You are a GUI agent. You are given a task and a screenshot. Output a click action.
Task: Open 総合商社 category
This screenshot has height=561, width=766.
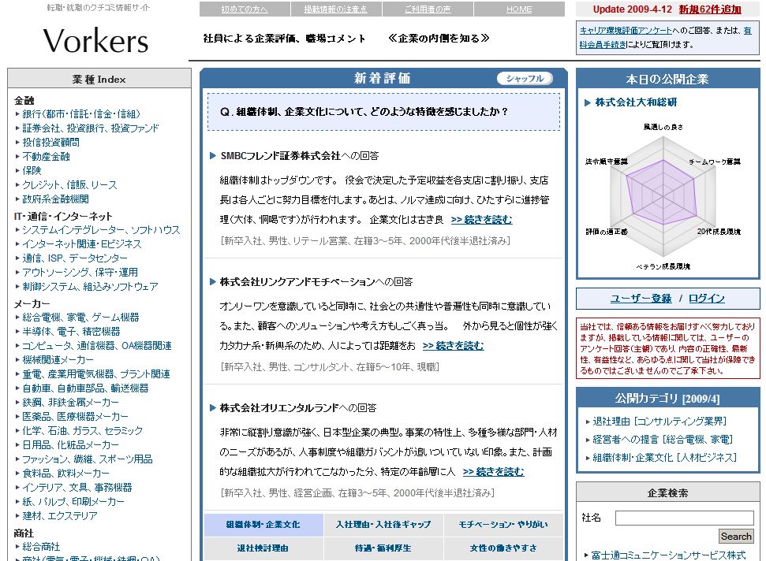click(x=41, y=546)
